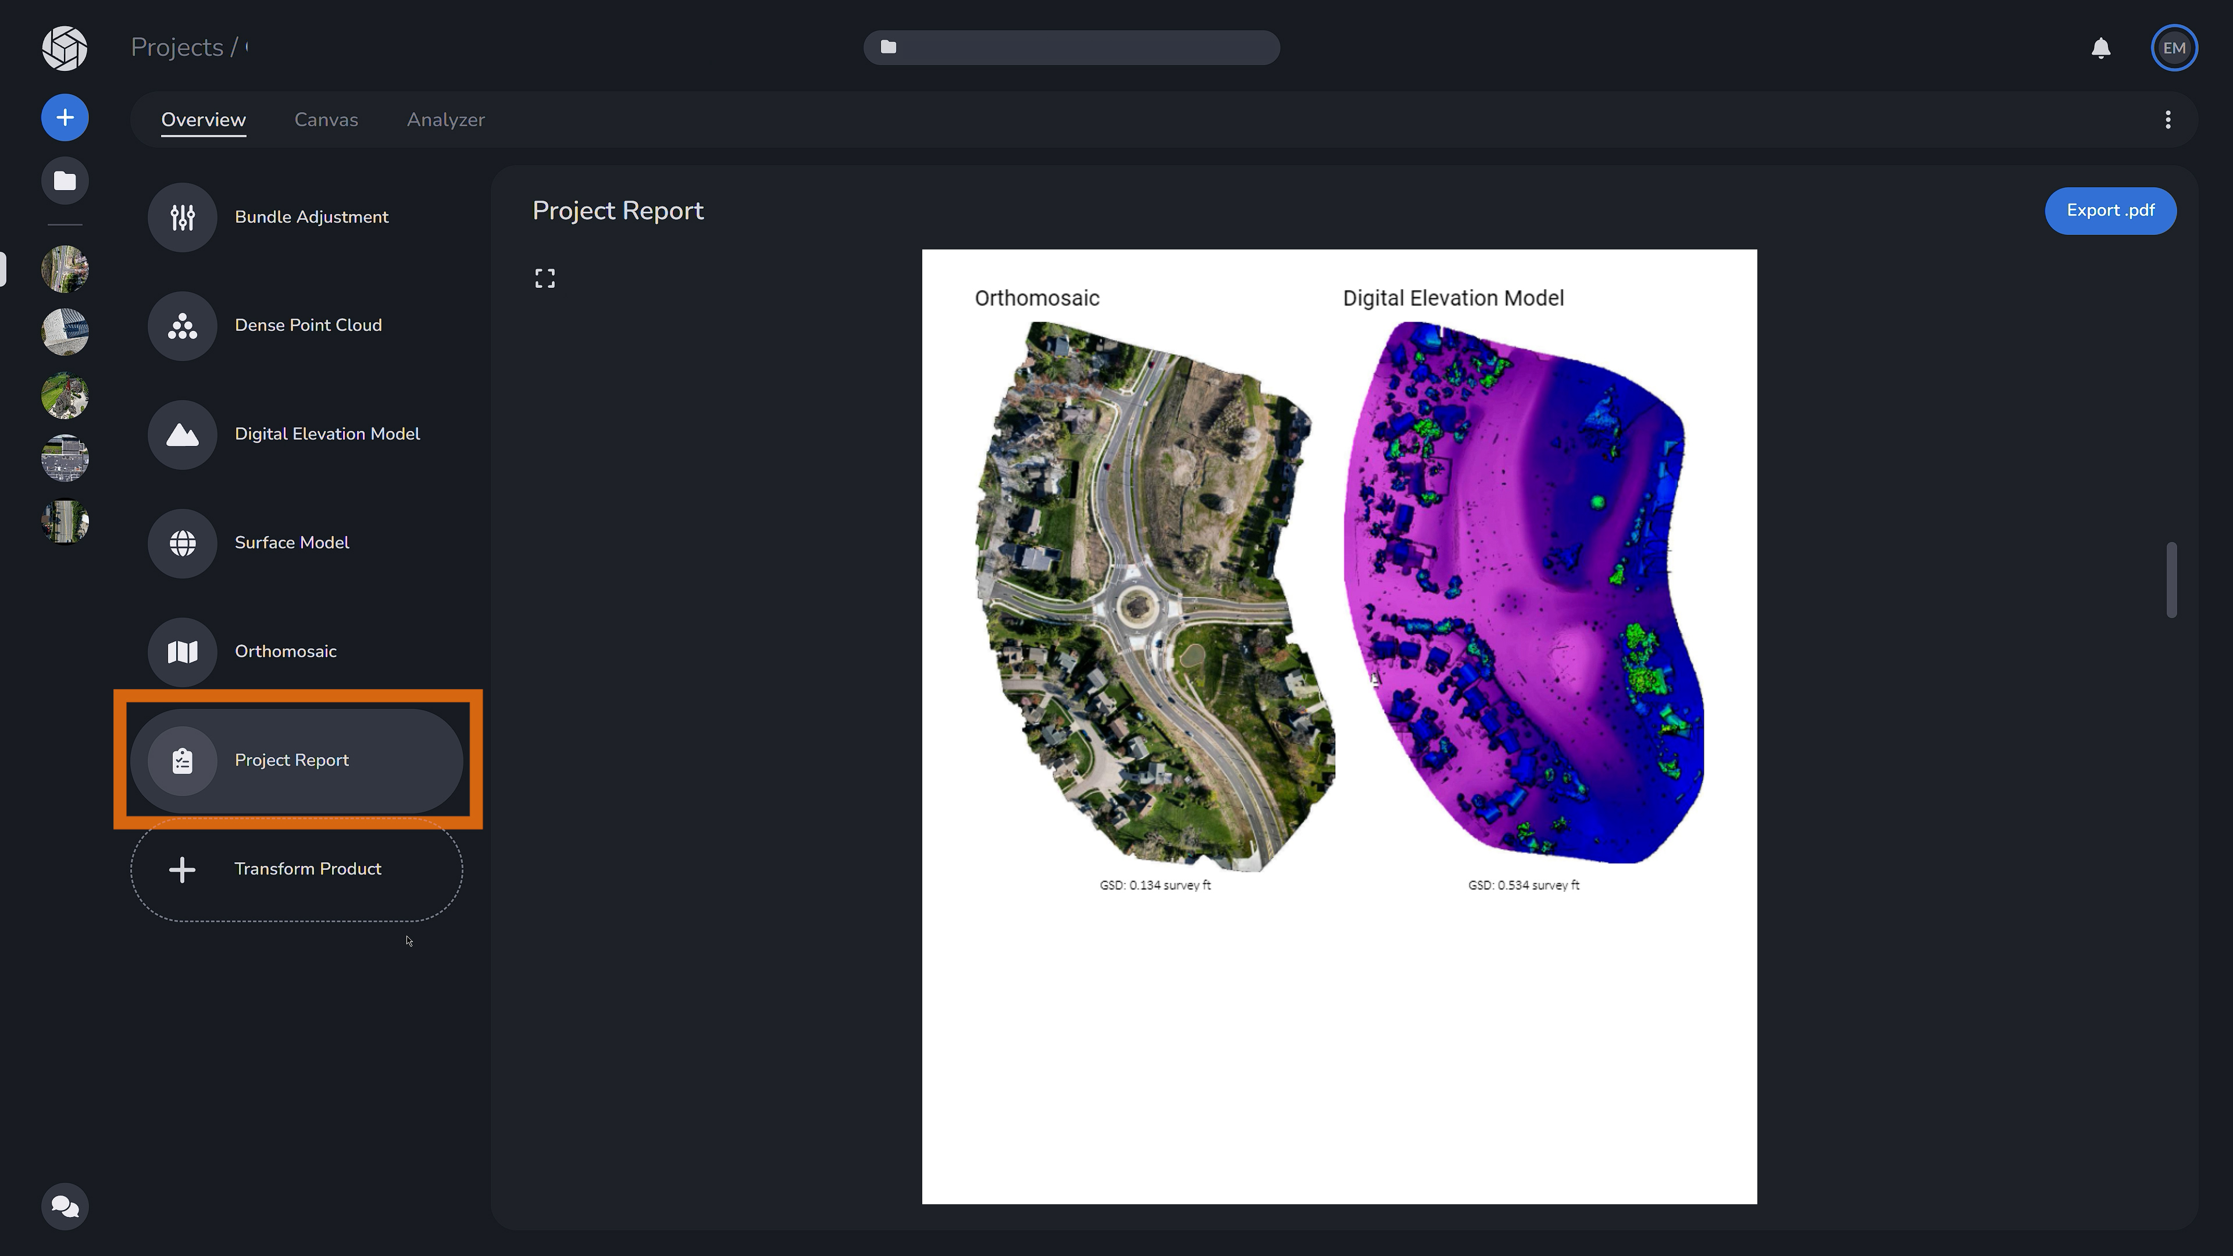Select the Project Report clipboard icon
This screenshot has height=1256, width=2233.
click(x=182, y=760)
